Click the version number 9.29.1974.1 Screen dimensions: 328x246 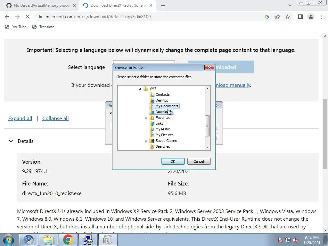click(35, 171)
